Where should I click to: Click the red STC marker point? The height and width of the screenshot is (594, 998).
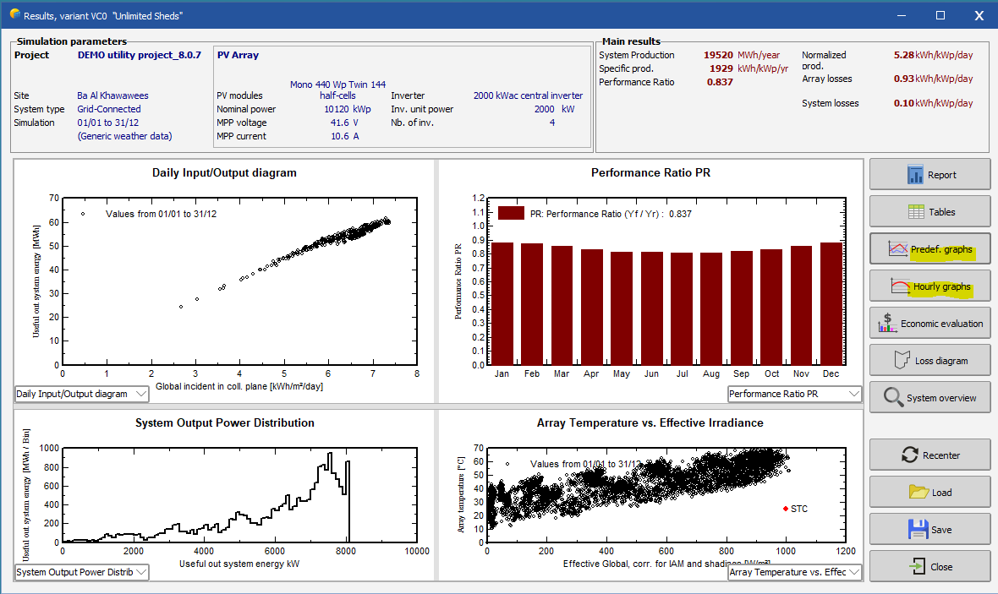click(786, 509)
